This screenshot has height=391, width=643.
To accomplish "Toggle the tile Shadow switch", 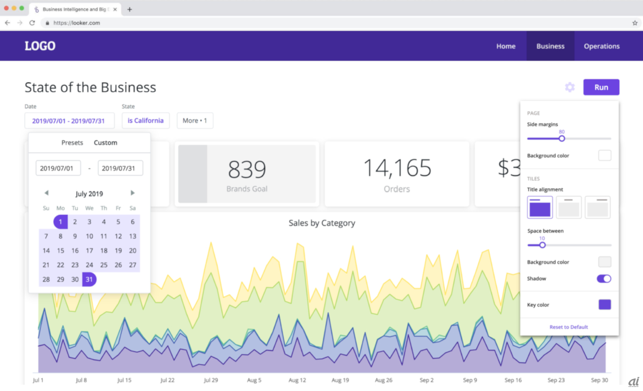I will click(x=604, y=279).
